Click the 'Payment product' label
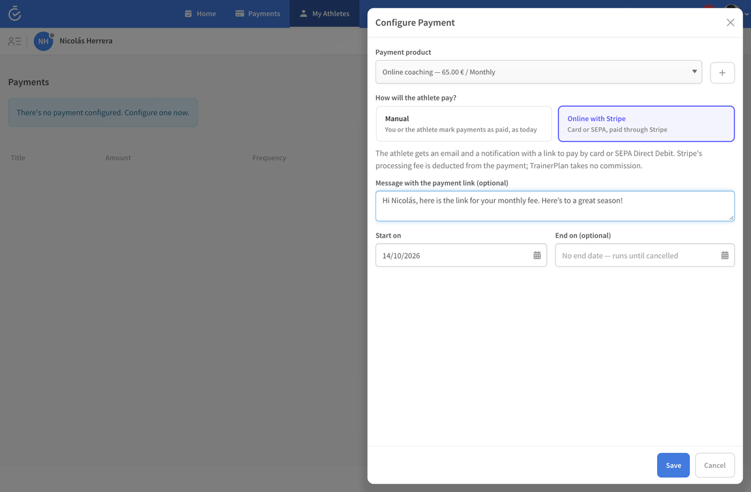 click(404, 52)
